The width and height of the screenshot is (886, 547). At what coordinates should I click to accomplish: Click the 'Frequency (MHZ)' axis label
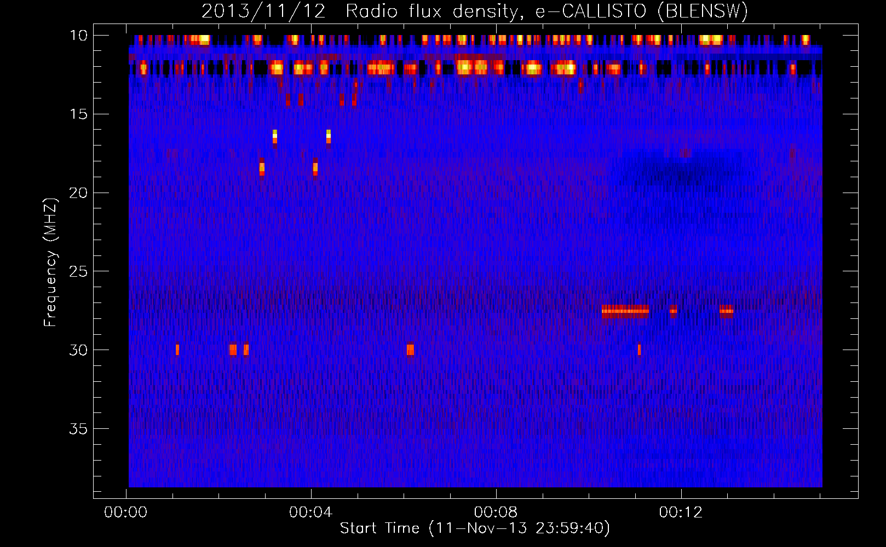(x=50, y=263)
